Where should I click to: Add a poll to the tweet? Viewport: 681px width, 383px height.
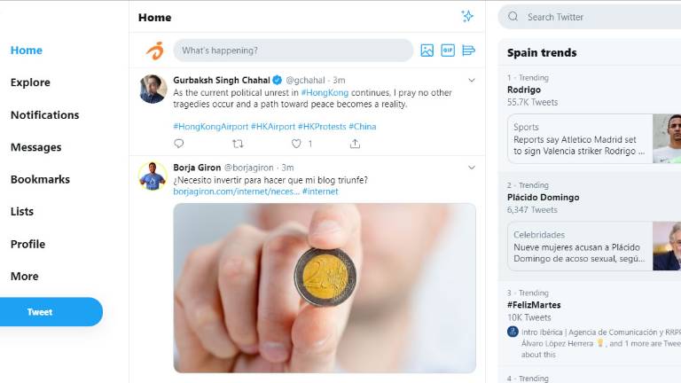(x=469, y=51)
